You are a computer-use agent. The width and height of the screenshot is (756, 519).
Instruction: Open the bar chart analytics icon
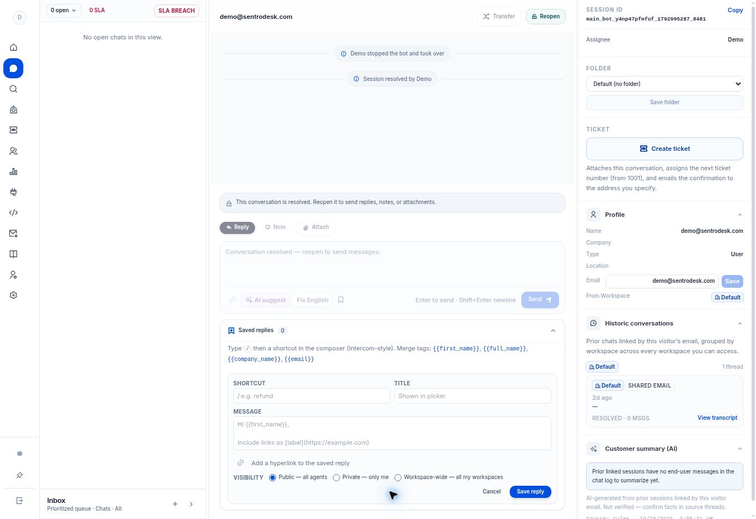pos(13,171)
